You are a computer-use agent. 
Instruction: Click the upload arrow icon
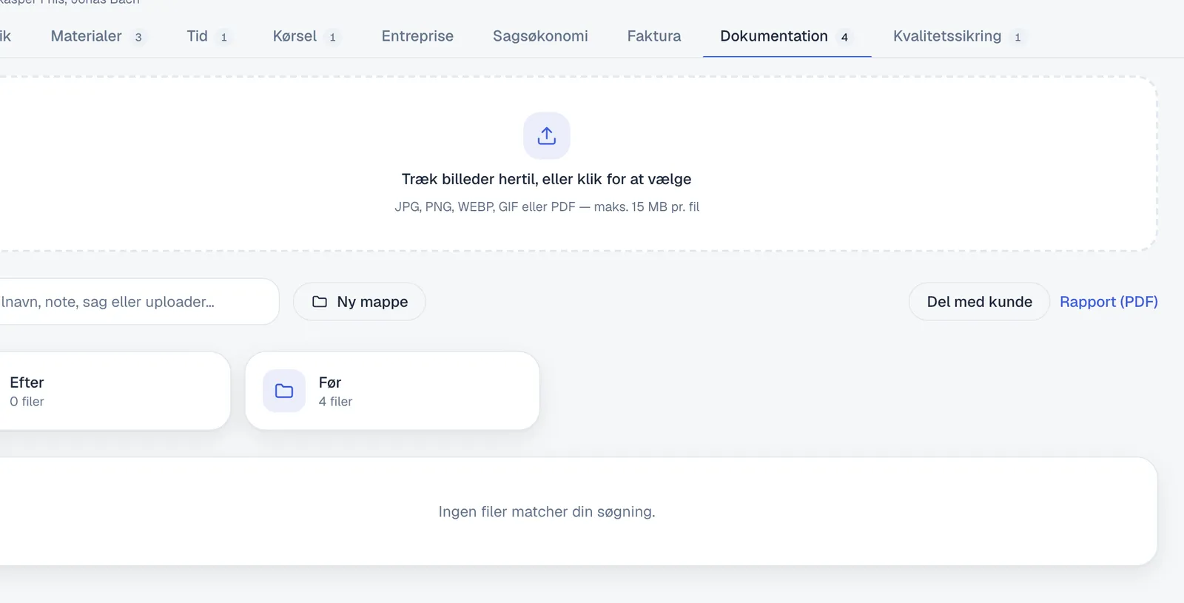click(547, 135)
